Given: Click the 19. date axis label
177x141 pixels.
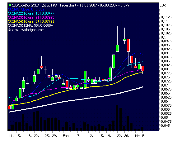Looking at the screenshot, I should click(109, 136).
